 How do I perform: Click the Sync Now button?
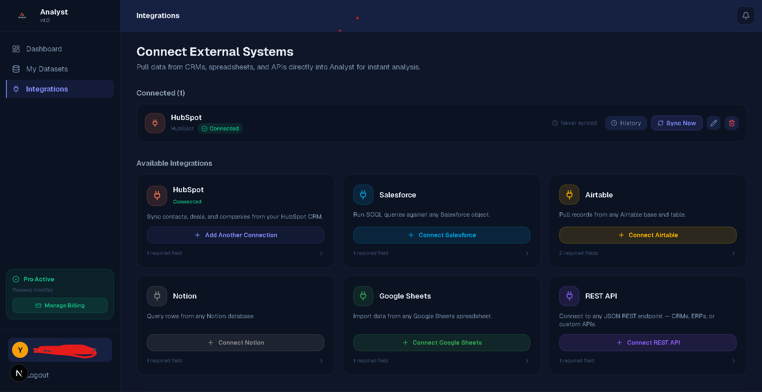[x=676, y=123]
